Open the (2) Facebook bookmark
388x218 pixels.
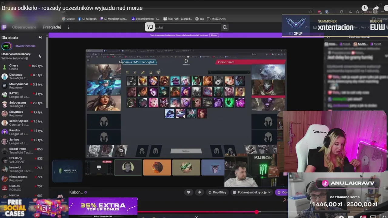click(87, 19)
